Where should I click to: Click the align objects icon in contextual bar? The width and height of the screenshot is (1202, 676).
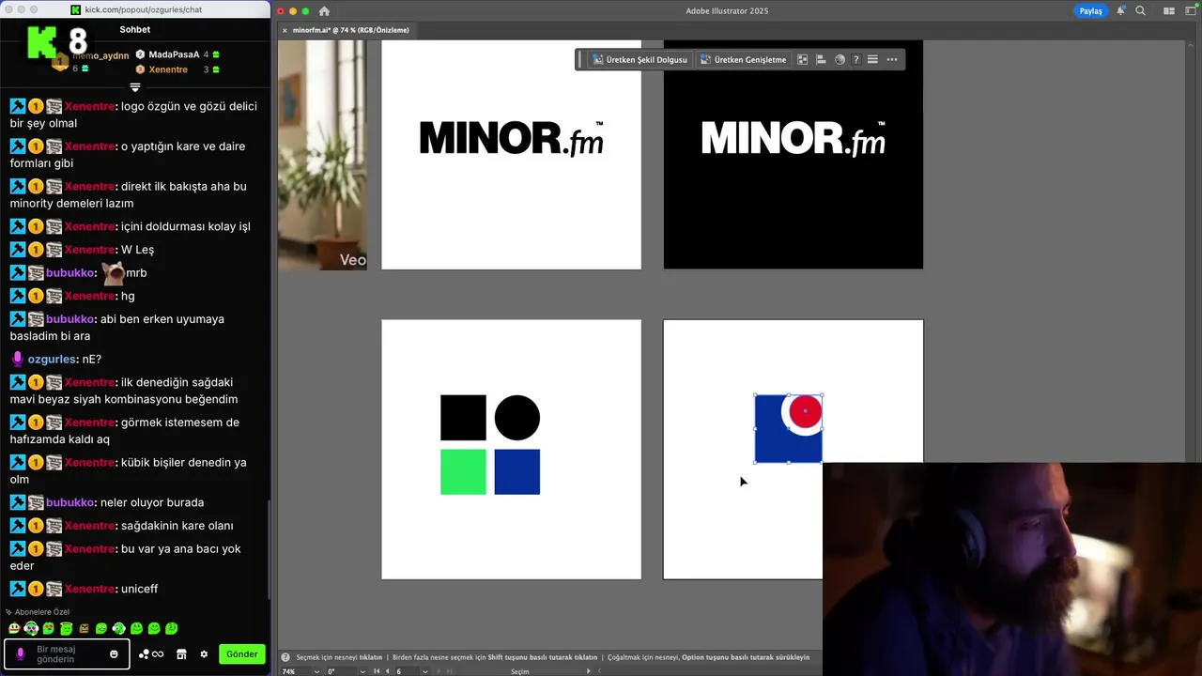point(821,60)
